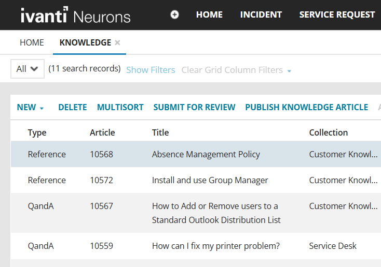The height and width of the screenshot is (267, 381).
Task: Click SUBMIT FOR REVIEW
Action: (194, 107)
